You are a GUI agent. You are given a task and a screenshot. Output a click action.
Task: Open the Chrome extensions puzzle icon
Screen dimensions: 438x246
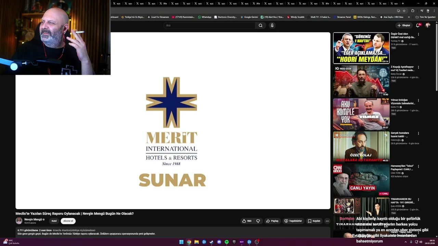[413, 11]
